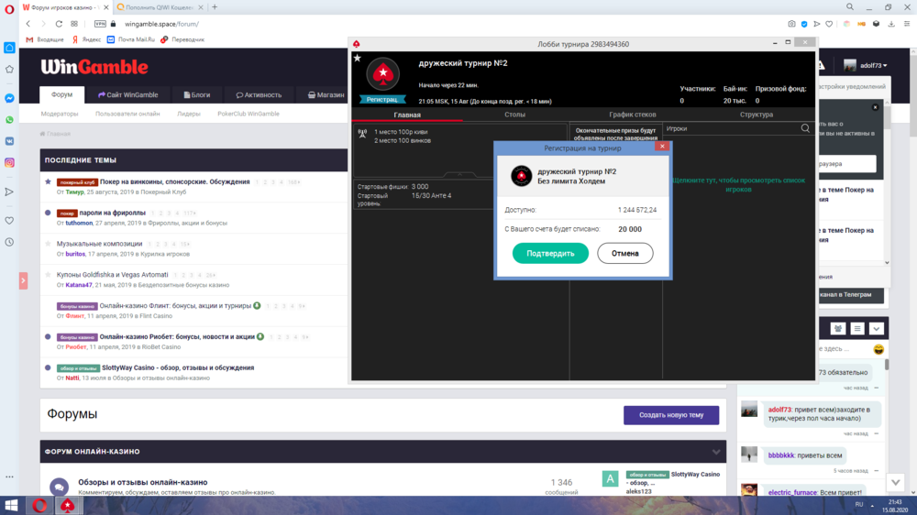Click the notifications panel scrollbar down arrow

(x=887, y=263)
